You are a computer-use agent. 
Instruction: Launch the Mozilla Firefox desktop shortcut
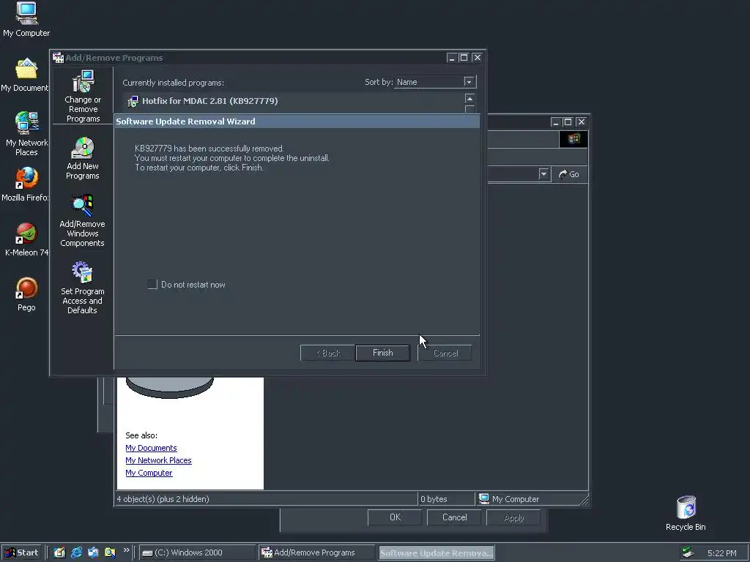tap(25, 184)
